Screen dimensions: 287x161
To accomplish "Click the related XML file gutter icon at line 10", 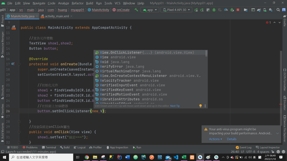I will coord(14,28).
